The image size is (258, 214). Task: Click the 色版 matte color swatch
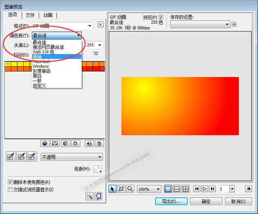pos(97,169)
